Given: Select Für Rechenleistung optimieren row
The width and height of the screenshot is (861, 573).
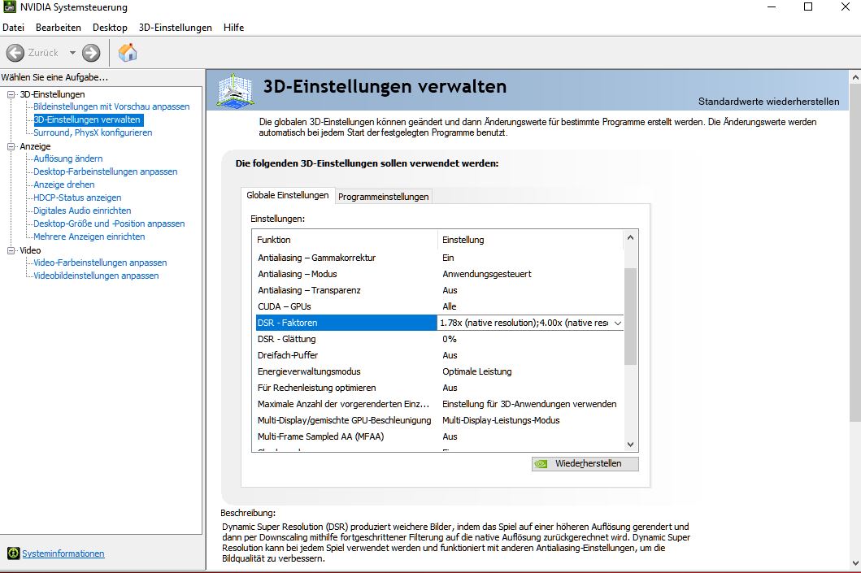Looking at the screenshot, I should point(439,388).
